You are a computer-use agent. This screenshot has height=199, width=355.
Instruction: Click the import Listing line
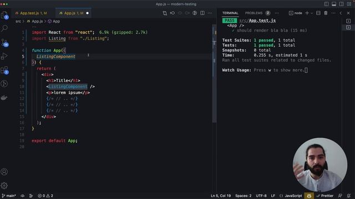pyautogui.click(x=70, y=38)
